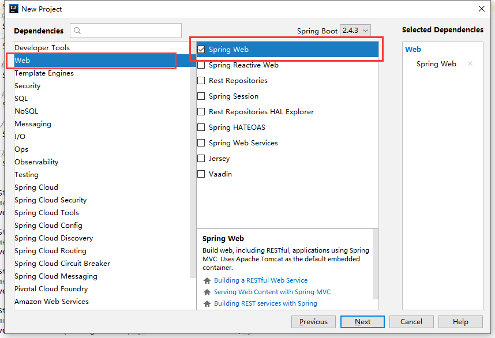Select the Spring Cloud Tools category
This screenshot has width=495, height=338.
[x=102, y=213]
